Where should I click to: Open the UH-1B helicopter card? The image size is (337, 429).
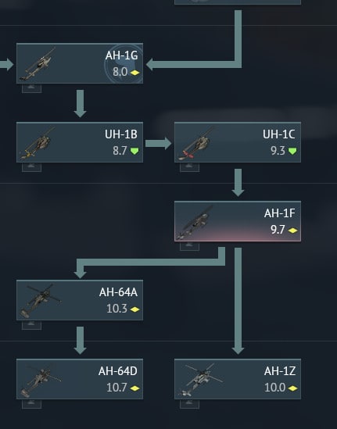tap(80, 142)
